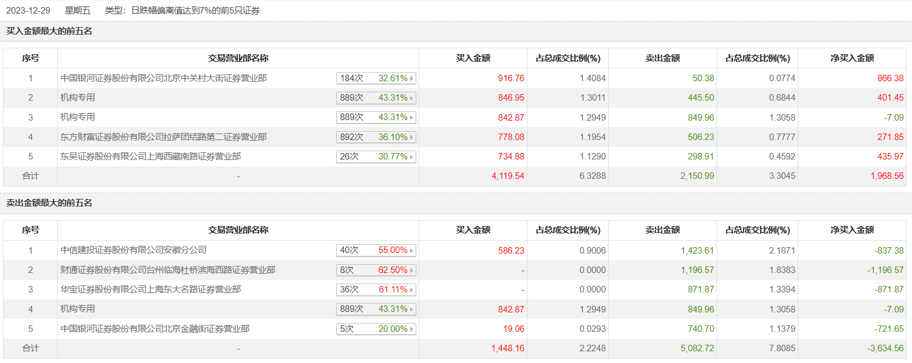Image resolution: width=912 pixels, height=363 pixels.
Task: Click the arrow icon beside 40次 55.00%
Action: coord(412,251)
